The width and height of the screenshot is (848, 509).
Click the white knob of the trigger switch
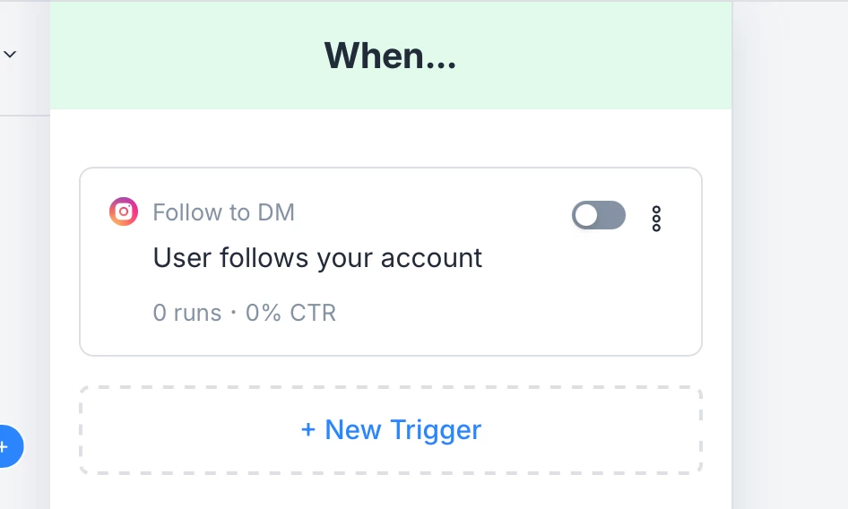pyautogui.click(x=586, y=215)
